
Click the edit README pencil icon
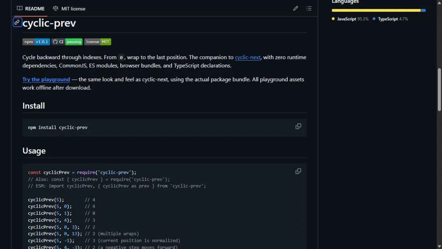tap(296, 8)
